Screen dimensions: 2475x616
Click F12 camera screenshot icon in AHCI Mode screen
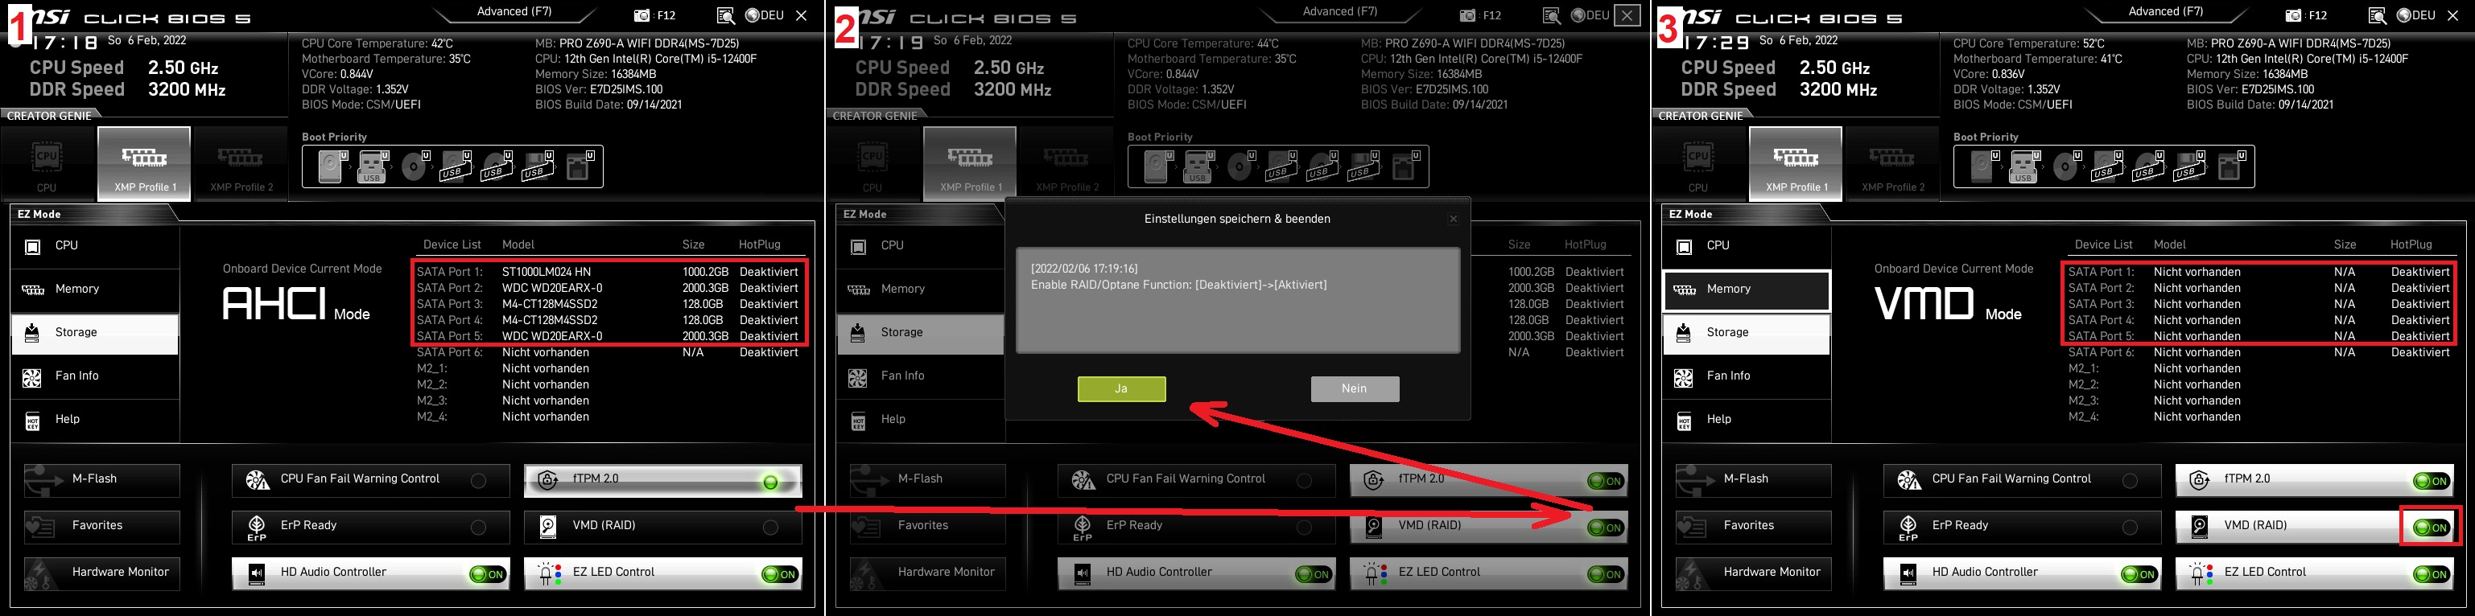643,15
